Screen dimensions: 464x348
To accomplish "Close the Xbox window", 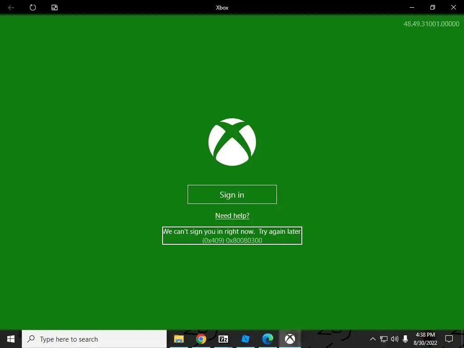I will pyautogui.click(x=453, y=7).
